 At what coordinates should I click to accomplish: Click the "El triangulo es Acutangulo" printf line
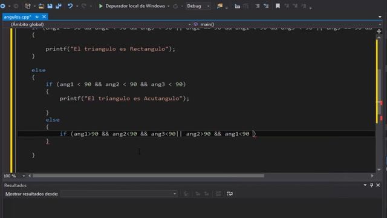point(124,99)
